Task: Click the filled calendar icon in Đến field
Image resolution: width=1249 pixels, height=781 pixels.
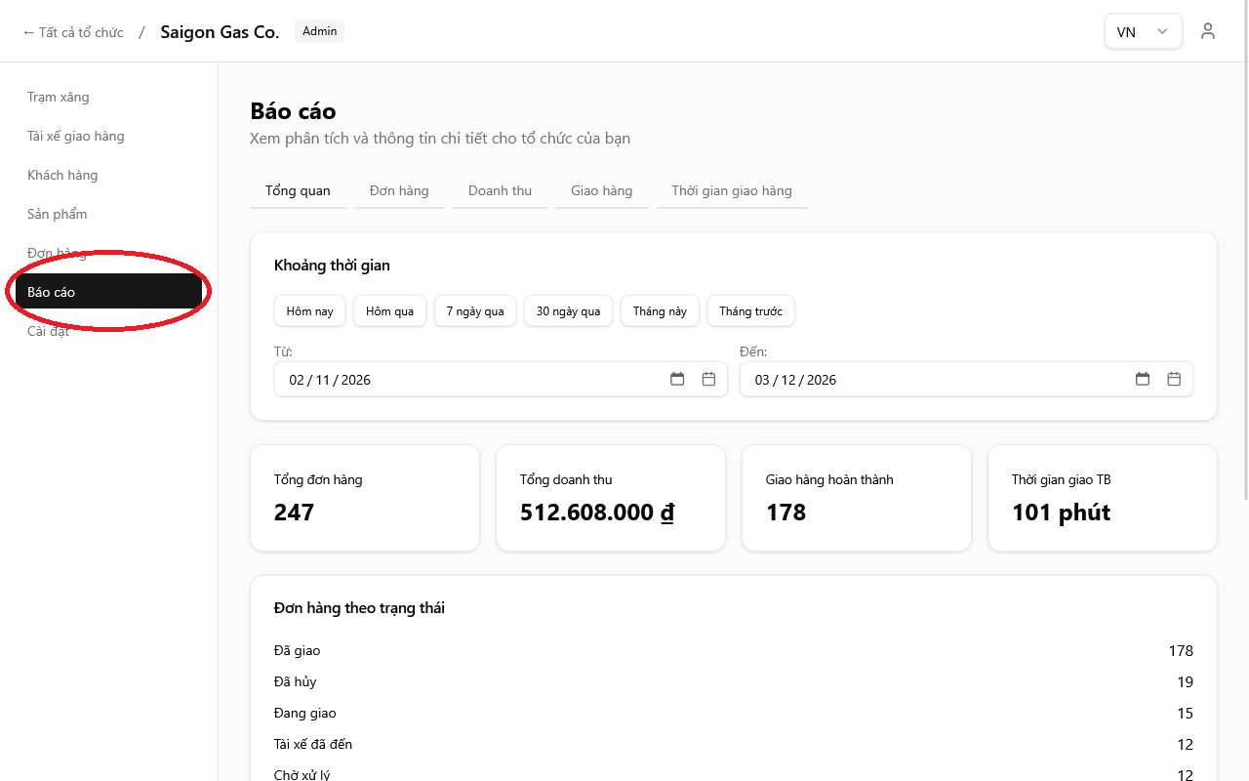Action: click(x=1143, y=380)
